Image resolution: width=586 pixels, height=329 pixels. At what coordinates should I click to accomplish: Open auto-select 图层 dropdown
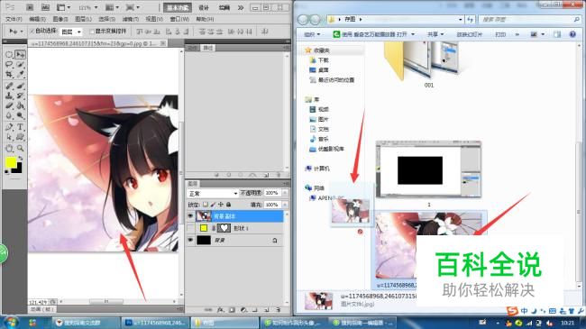71,32
